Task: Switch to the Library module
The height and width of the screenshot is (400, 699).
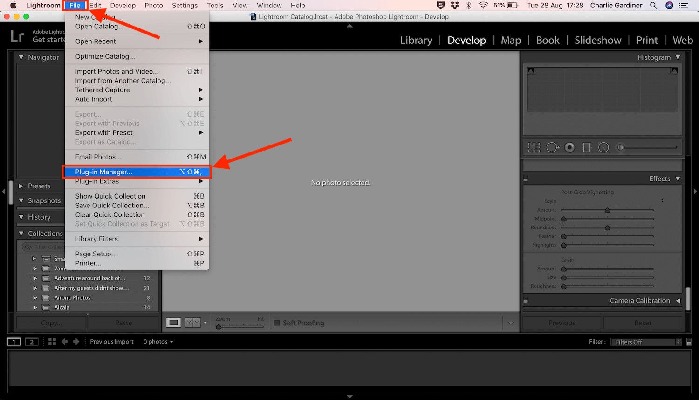Action: pyautogui.click(x=416, y=40)
